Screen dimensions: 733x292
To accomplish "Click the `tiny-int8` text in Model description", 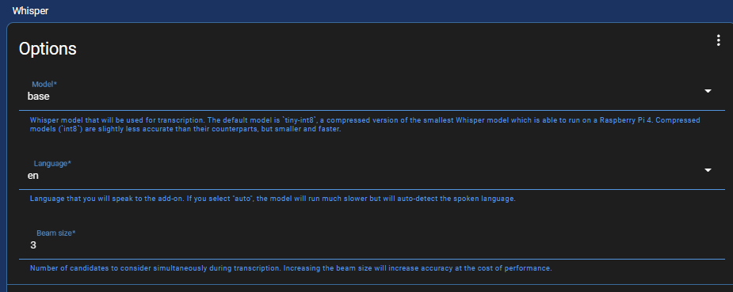I will (300, 120).
